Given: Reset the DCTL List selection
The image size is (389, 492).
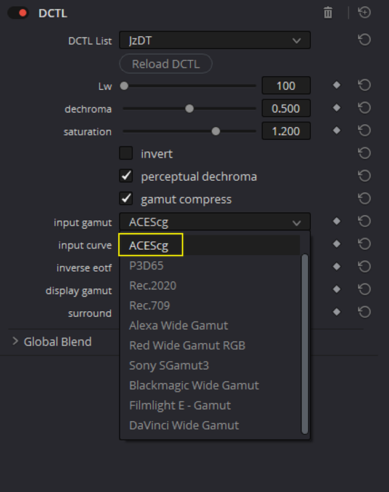Looking at the screenshot, I should [x=364, y=40].
